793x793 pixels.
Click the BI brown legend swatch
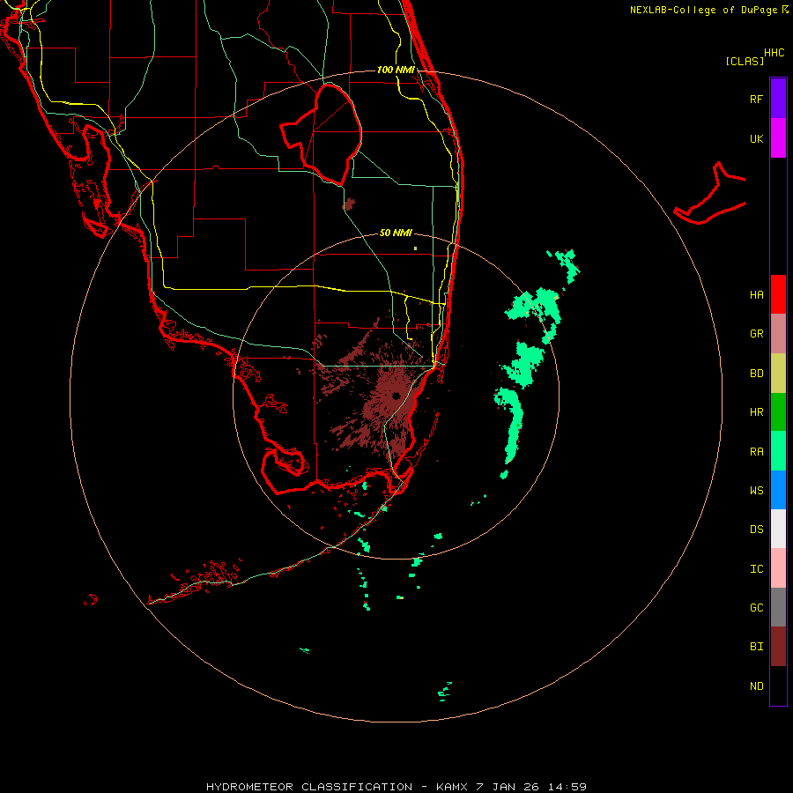coord(778,647)
